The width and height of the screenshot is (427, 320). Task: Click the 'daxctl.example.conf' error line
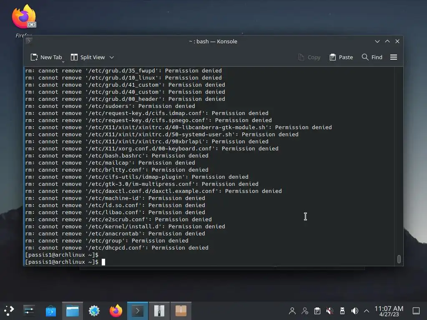[x=153, y=191]
